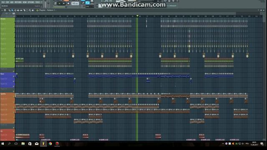Screen dimensions: 267x150
Task: Click the transport stop button
Action: point(64,3)
